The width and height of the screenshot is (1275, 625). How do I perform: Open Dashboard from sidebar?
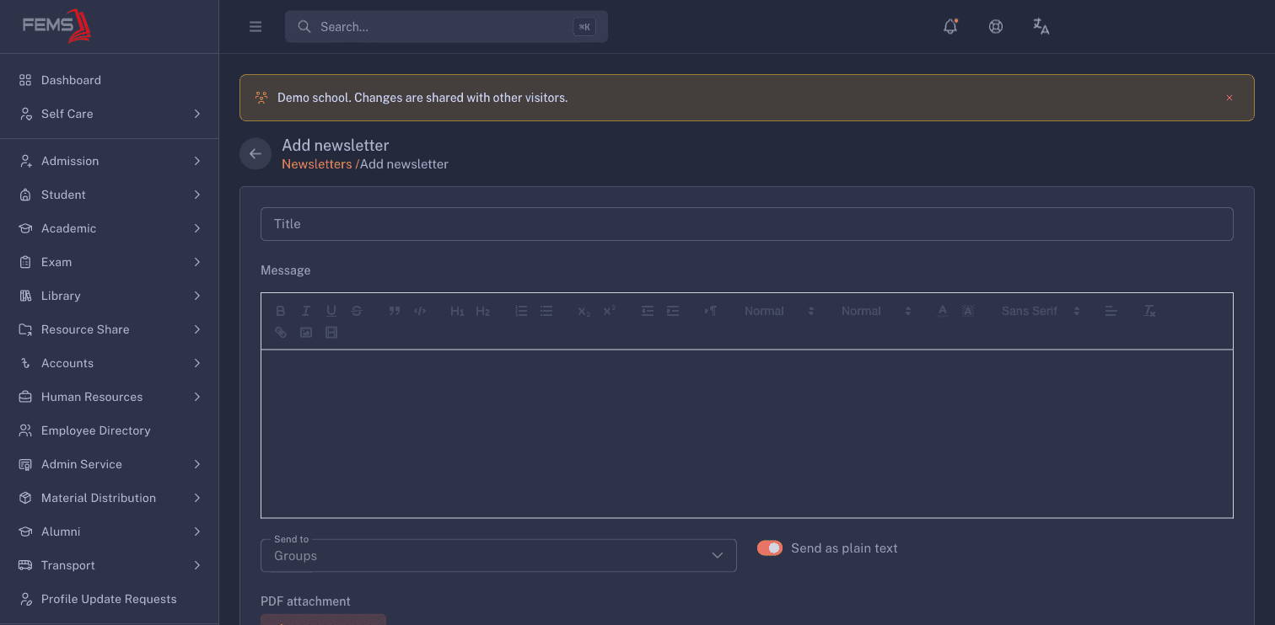110,80
